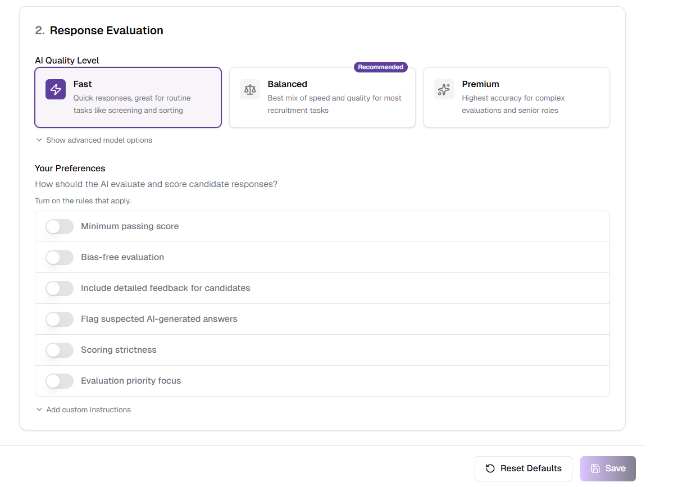Click the chevron beside Show advanced model options
This screenshot has width=678, height=487.
(39, 140)
